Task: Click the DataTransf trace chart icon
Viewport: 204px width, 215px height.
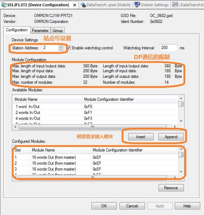Action: [175, 5]
